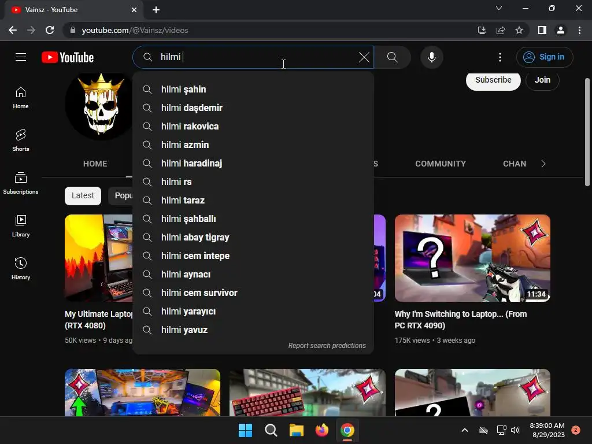View site information lock icon
Image resolution: width=592 pixels, height=444 pixels.
73,30
